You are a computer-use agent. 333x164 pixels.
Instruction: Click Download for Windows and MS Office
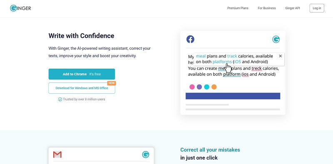(x=82, y=88)
